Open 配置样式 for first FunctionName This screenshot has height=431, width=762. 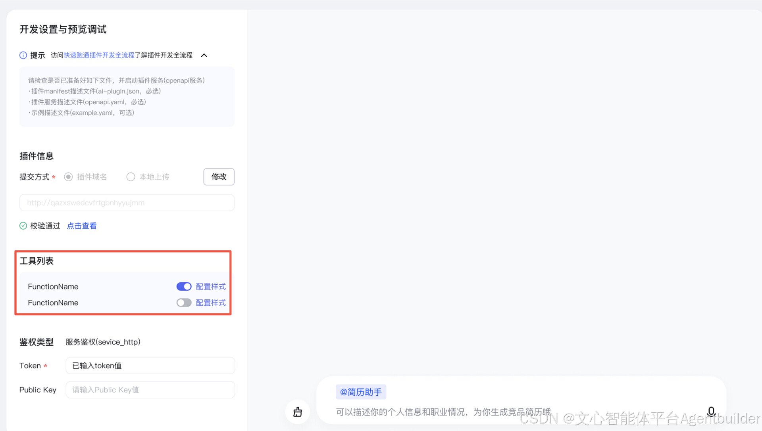coord(211,286)
